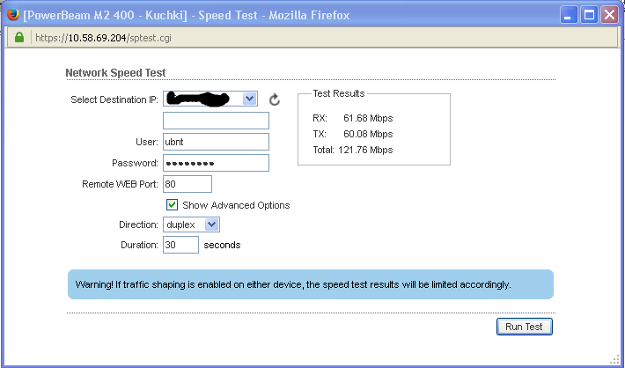Click the Network Speed Test heading
This screenshot has width=625, height=368.
coord(115,72)
